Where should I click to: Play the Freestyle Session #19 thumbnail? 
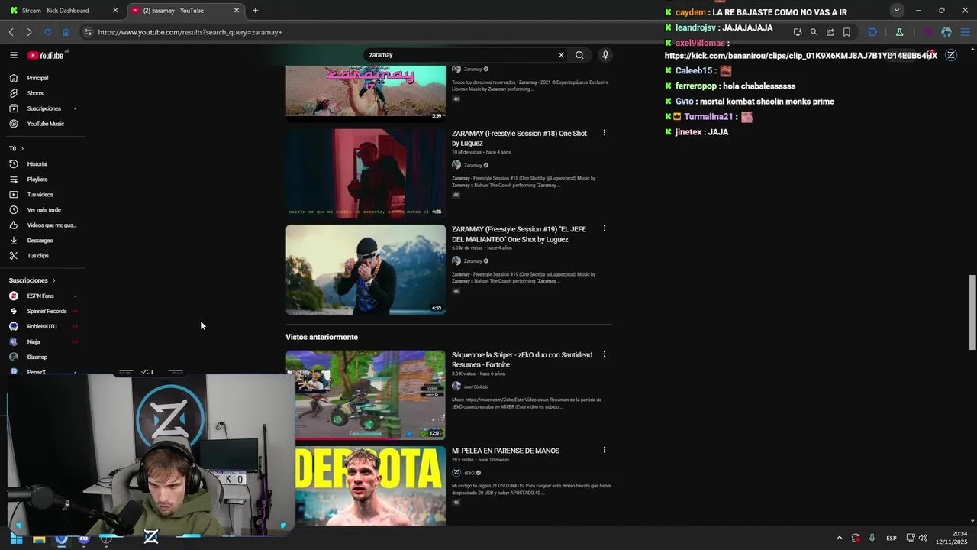coord(366,270)
